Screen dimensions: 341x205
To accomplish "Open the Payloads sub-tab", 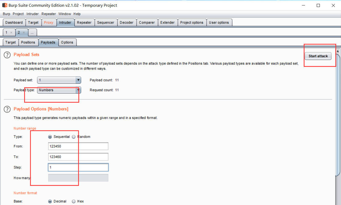I will 48,42.
